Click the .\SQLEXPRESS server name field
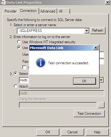The width and height of the screenshot is (111, 137). coord(51,31)
